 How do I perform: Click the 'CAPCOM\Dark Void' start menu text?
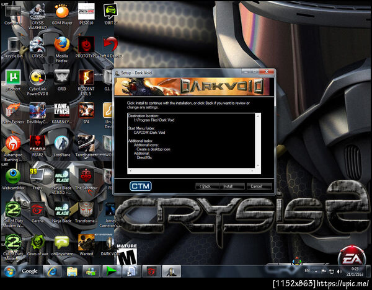tap(149, 133)
